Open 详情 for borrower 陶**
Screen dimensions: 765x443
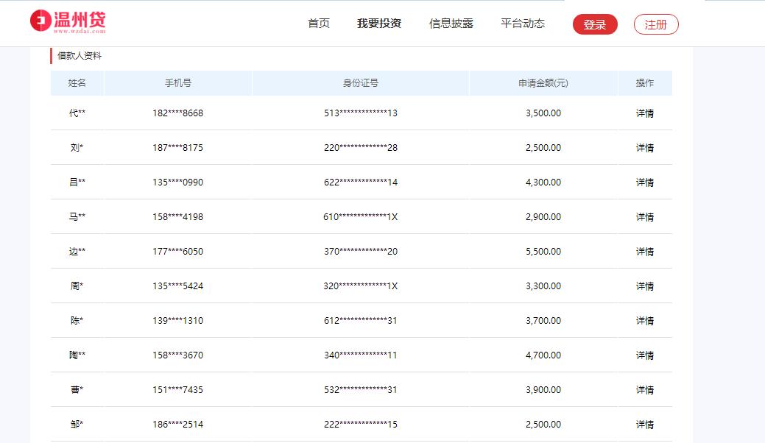pyautogui.click(x=644, y=355)
